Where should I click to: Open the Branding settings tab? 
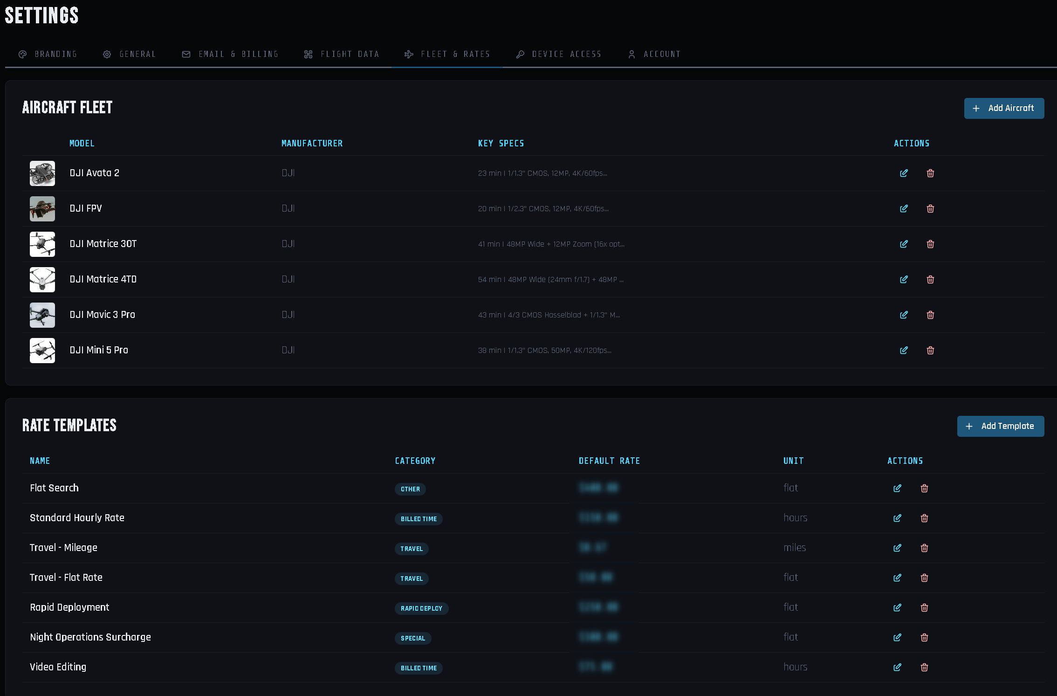(48, 54)
